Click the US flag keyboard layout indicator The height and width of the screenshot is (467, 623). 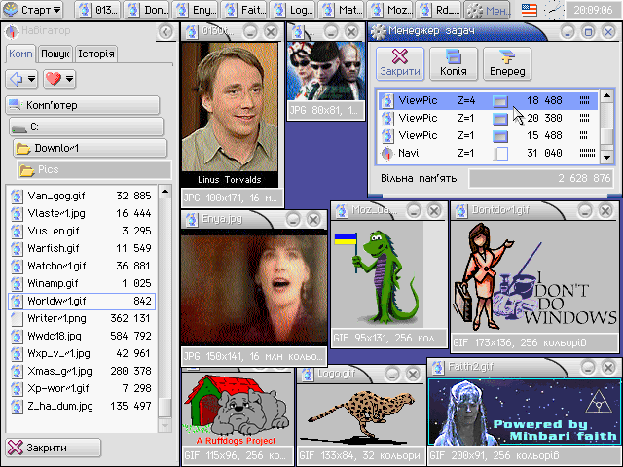(x=530, y=10)
